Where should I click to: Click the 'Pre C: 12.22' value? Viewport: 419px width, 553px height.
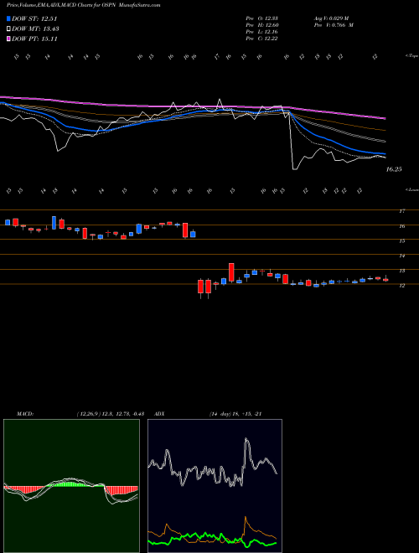261,39
